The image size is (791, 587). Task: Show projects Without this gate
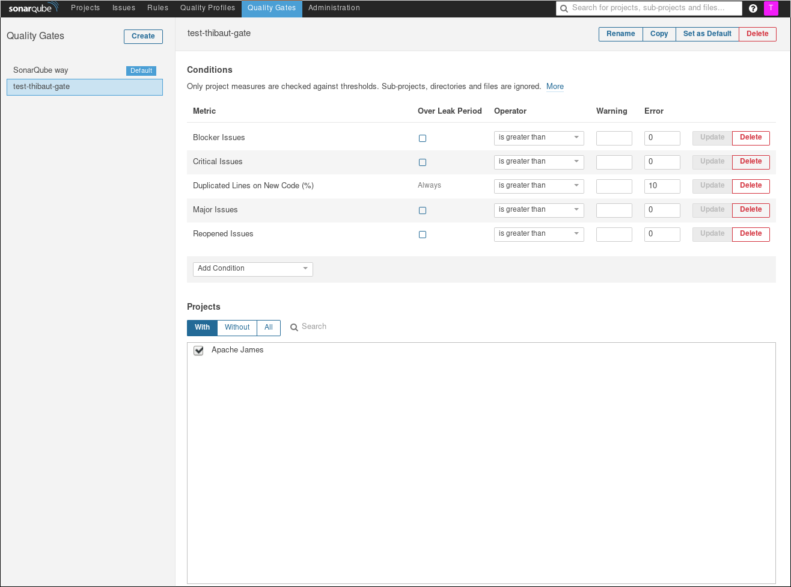(237, 328)
